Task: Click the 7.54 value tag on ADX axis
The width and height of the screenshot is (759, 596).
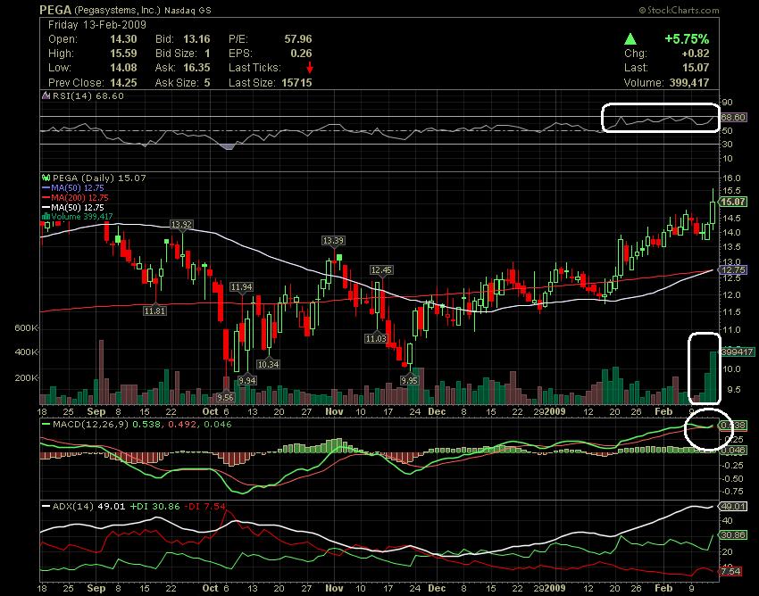Action: (x=731, y=571)
